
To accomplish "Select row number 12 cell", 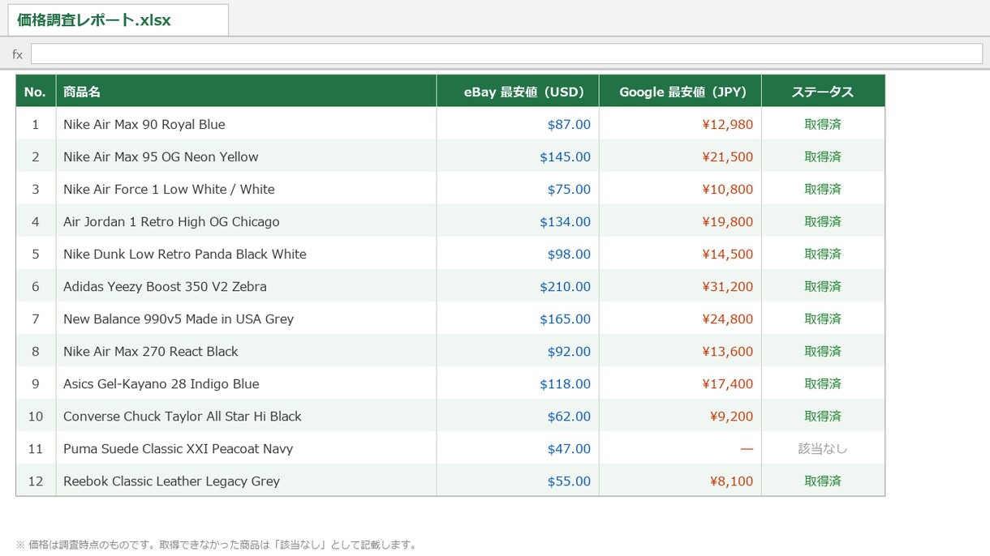I will 36,481.
